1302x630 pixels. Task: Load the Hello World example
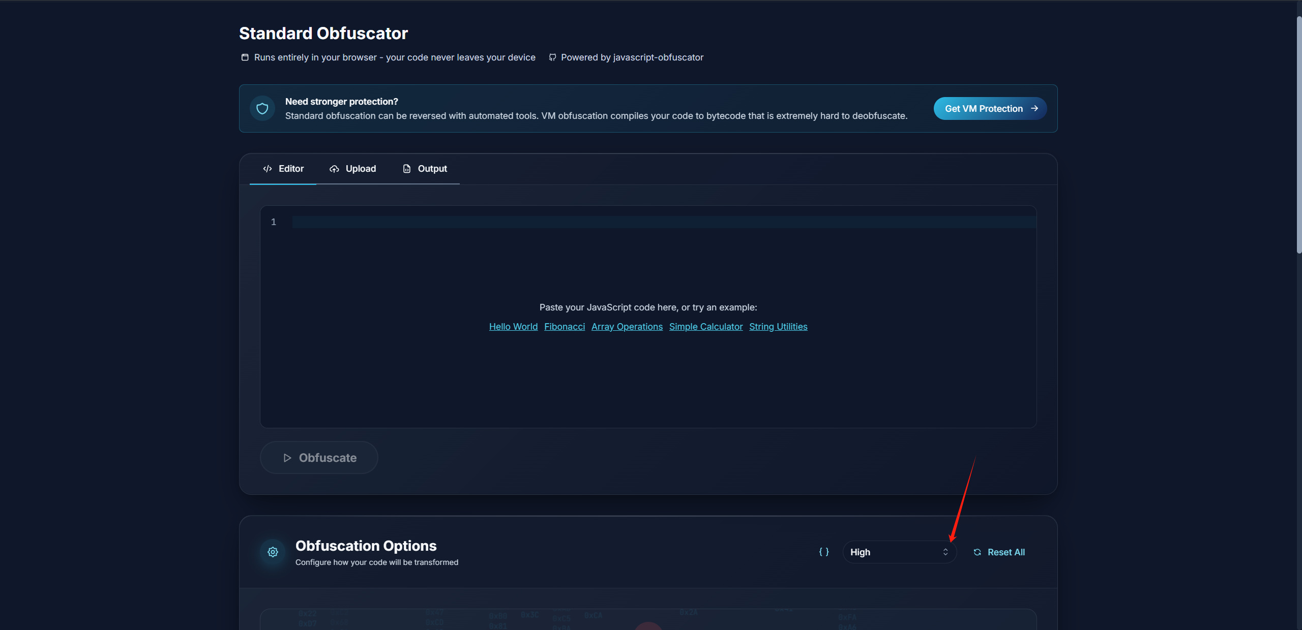(x=513, y=327)
